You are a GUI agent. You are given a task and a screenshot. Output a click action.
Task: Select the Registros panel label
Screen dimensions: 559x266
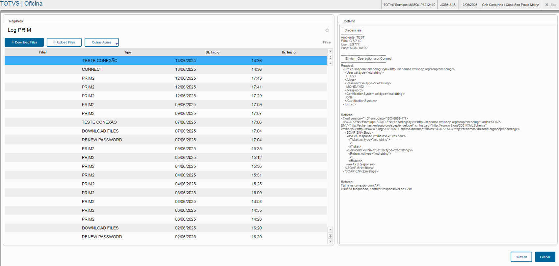click(x=16, y=21)
